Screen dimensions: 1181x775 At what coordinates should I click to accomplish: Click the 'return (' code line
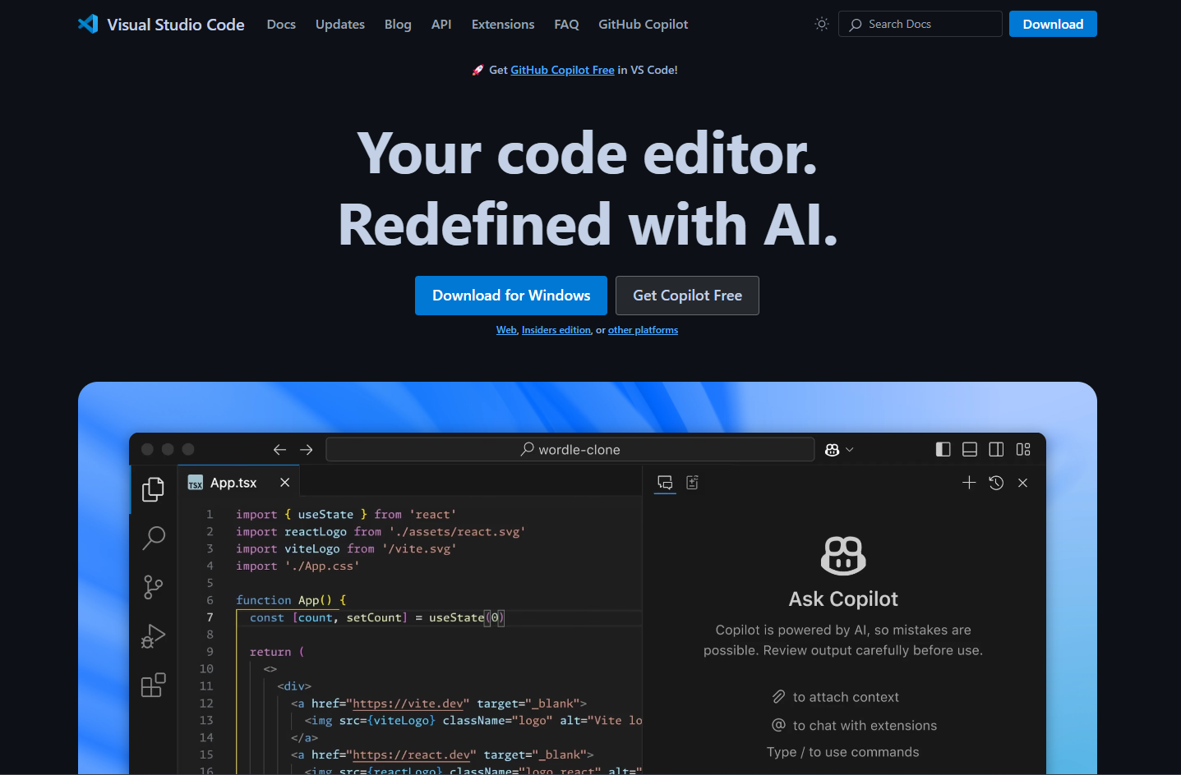tap(277, 652)
